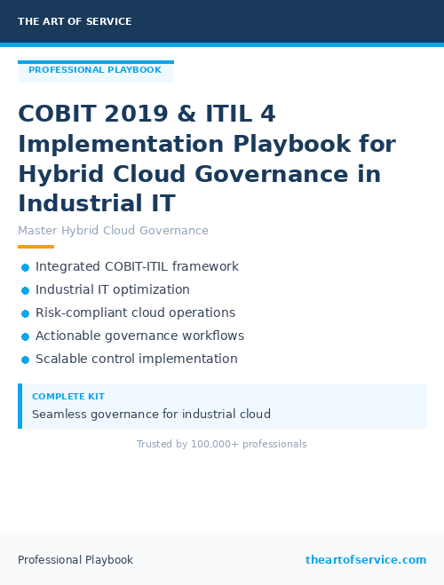Select Actionable governance workflows line
The image size is (444, 585).
tap(139, 336)
